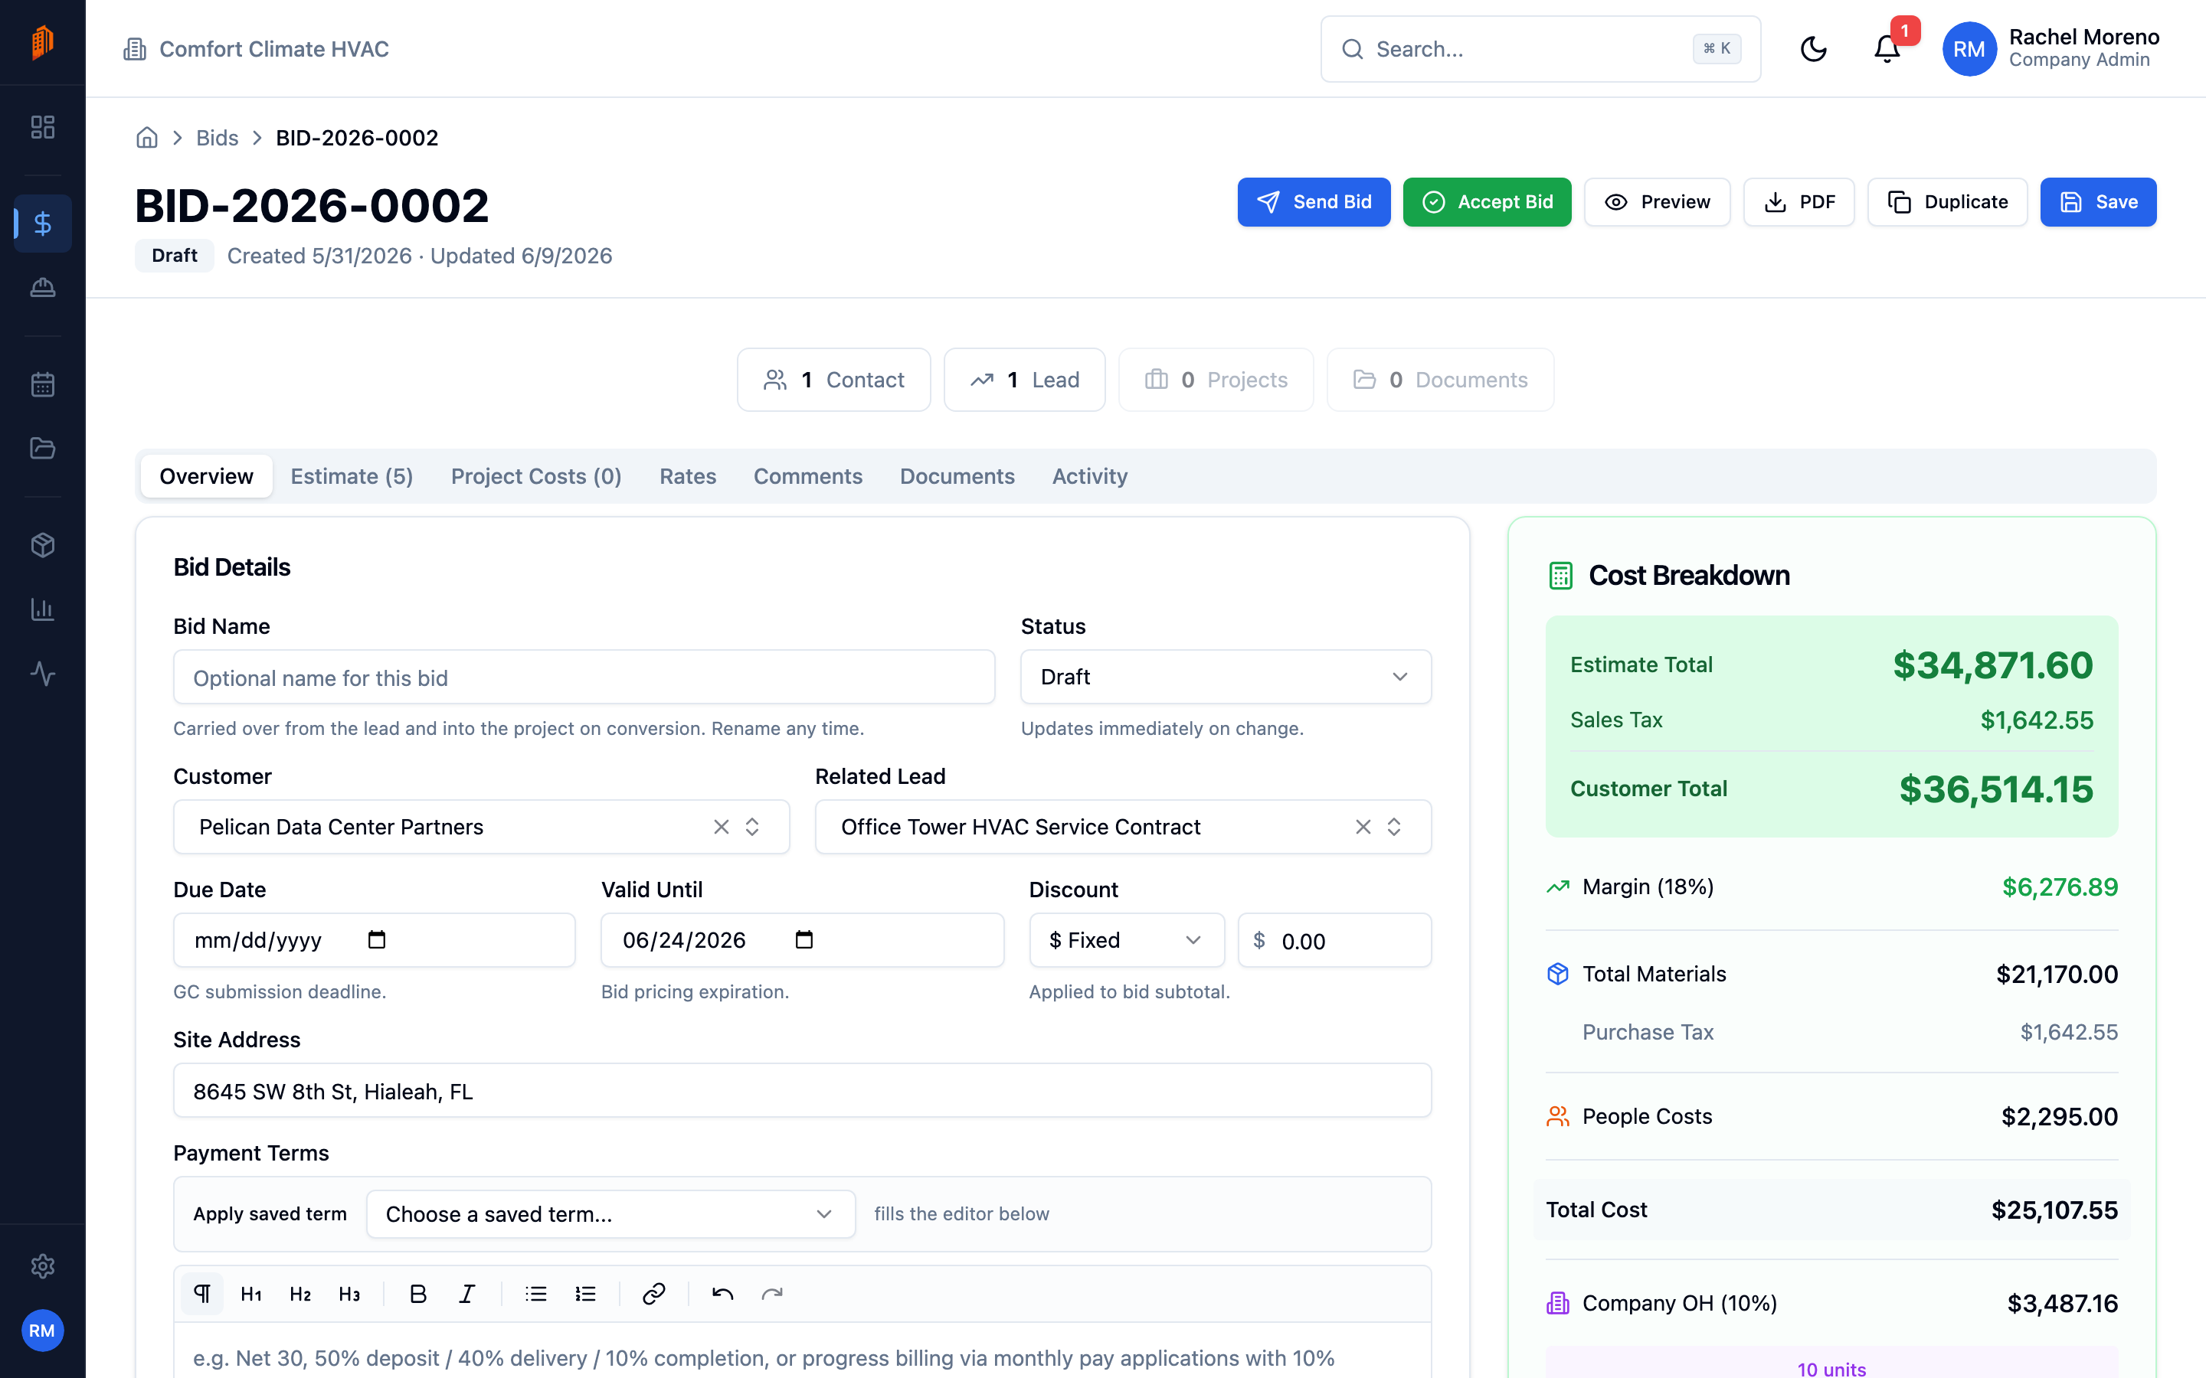
Task: Open Rachel Moreno user profile menu
Action: pyautogui.click(x=2051, y=49)
